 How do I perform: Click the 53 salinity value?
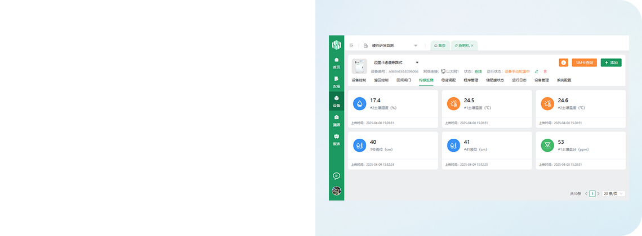click(x=561, y=142)
